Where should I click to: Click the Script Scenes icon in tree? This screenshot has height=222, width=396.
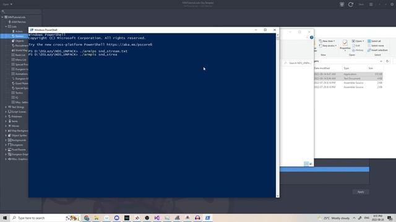[x=10, y=112]
